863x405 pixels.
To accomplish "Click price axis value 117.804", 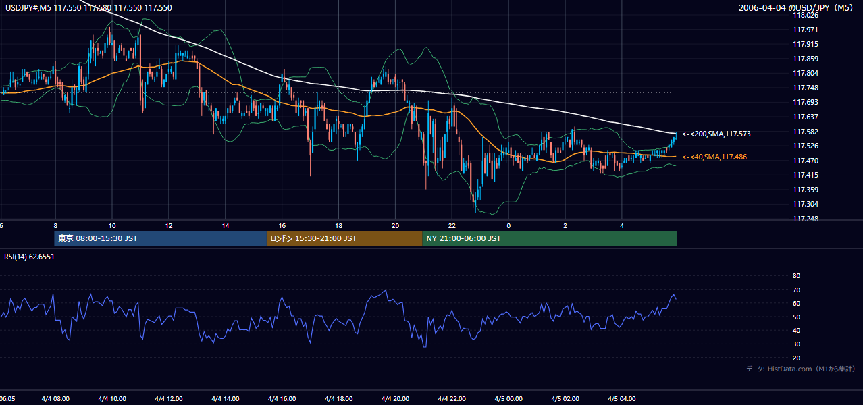I will [804, 73].
